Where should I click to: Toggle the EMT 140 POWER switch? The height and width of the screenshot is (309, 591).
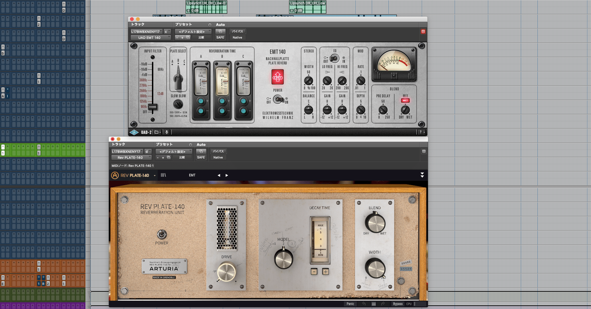278,99
